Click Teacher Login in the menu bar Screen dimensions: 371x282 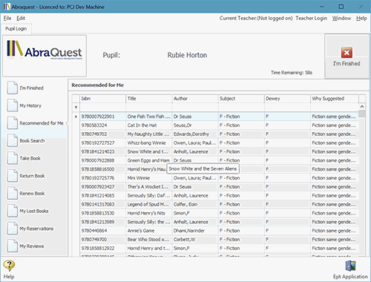click(311, 18)
